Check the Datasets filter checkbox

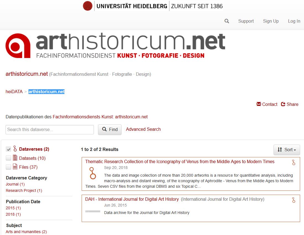pos(8,158)
